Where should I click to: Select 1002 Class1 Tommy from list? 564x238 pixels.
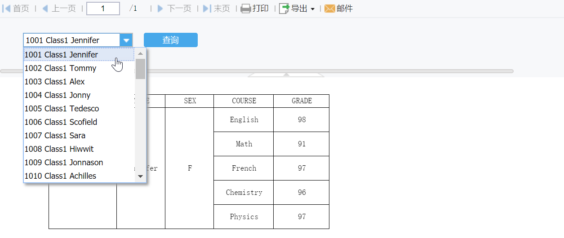(x=61, y=68)
